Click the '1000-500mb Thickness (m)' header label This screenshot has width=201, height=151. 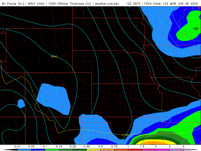coord(70,4)
